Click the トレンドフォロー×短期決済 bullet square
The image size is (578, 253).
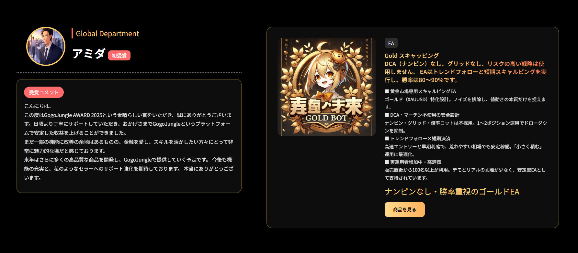coord(387,138)
